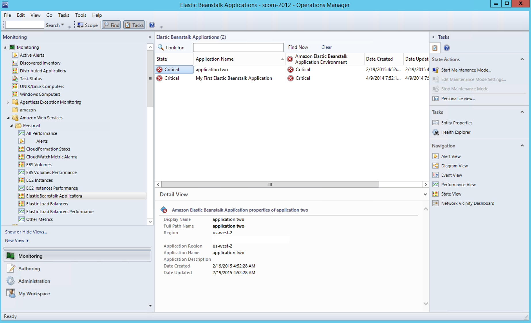
Task: Click the Look for search field
Action: pyautogui.click(x=238, y=47)
